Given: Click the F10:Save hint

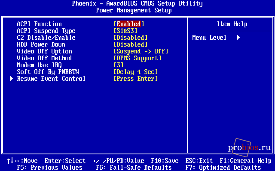Looking at the screenshot, I should point(165,161).
